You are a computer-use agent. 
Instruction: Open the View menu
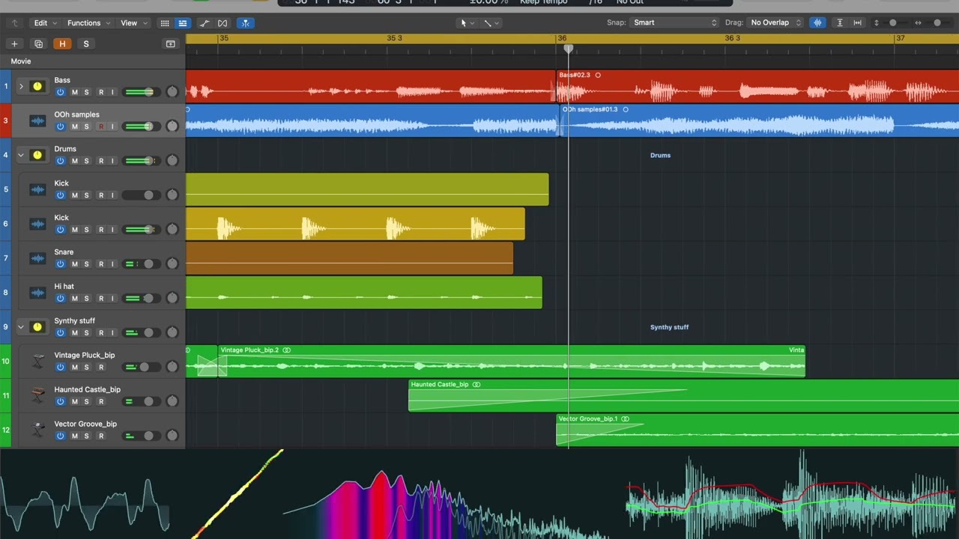[133, 23]
